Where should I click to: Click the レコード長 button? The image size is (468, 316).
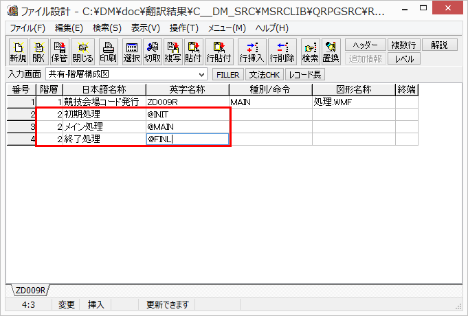305,75
